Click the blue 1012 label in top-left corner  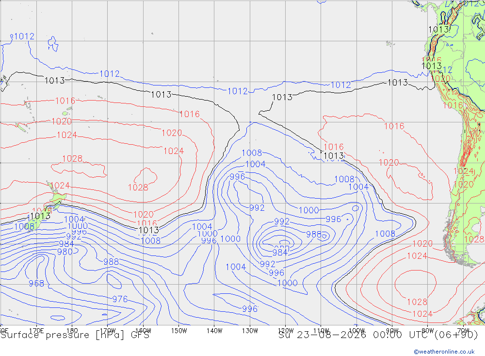24,36
